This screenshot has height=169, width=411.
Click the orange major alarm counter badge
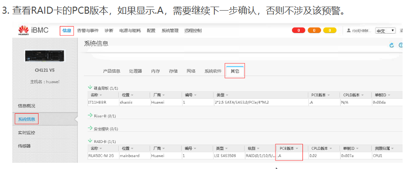tap(314, 31)
